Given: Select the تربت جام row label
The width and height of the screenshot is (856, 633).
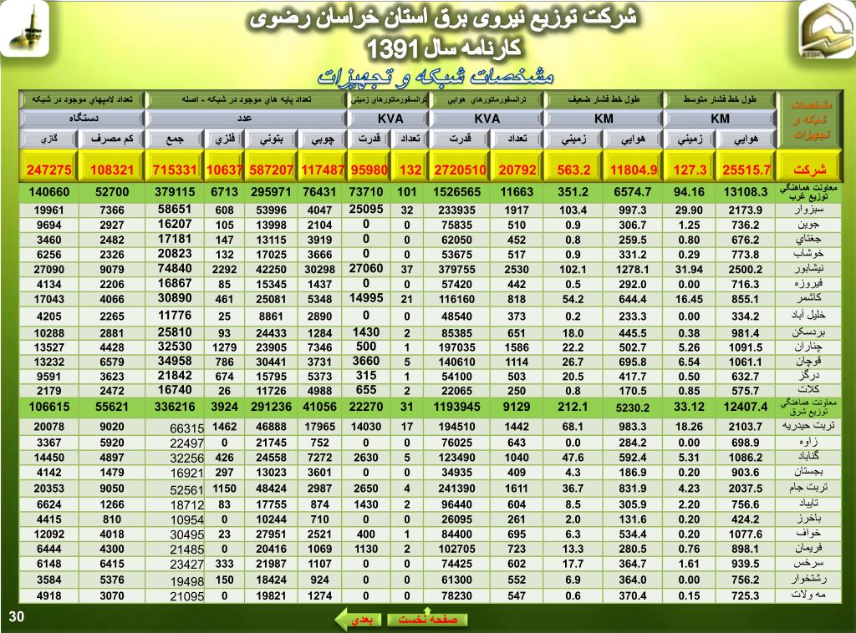Looking at the screenshot, I should 808,488.
